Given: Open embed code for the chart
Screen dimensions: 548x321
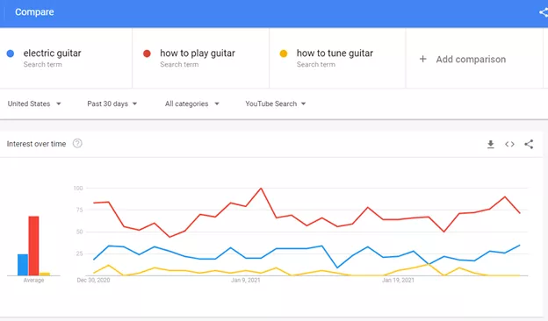Looking at the screenshot, I should (509, 144).
